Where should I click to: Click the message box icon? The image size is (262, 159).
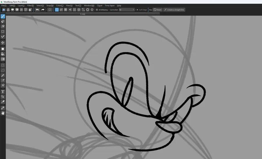point(17,10)
